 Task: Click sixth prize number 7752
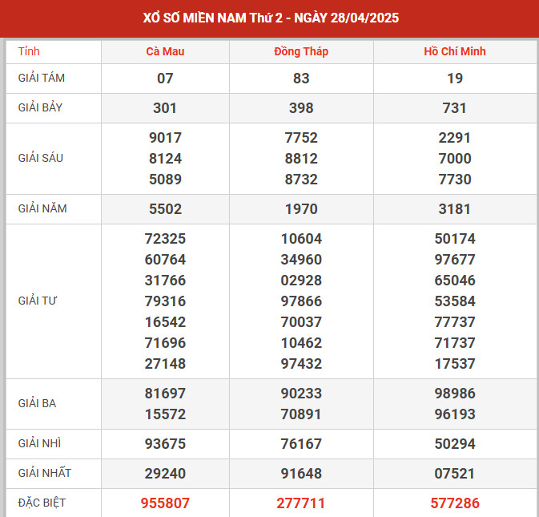301,138
